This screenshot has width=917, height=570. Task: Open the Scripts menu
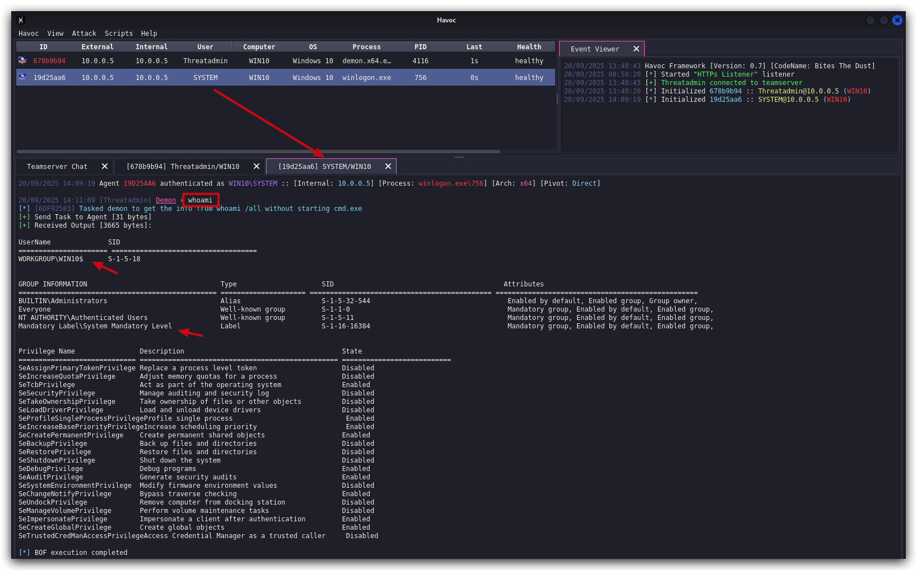(119, 34)
